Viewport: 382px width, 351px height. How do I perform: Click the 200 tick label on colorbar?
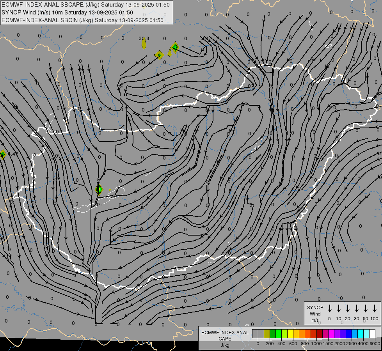tap(270, 344)
